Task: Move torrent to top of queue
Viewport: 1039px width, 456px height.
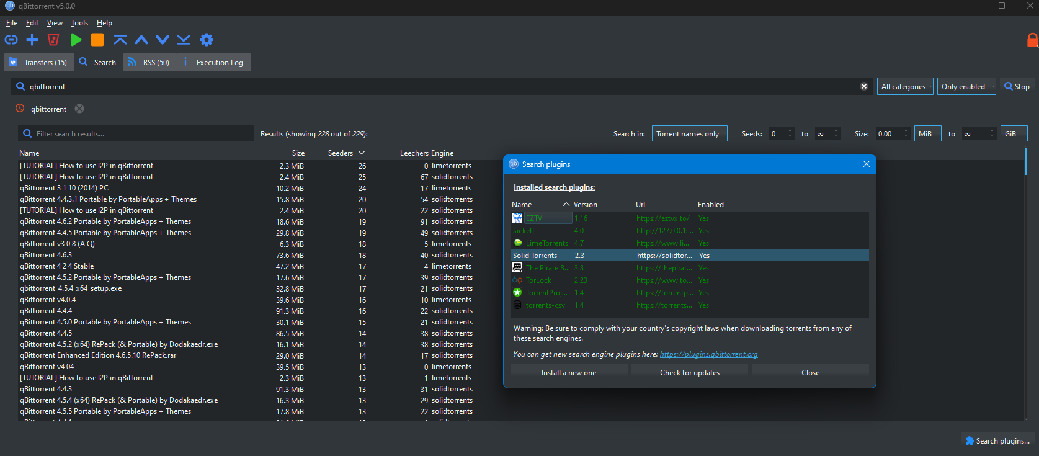Action: [x=120, y=40]
